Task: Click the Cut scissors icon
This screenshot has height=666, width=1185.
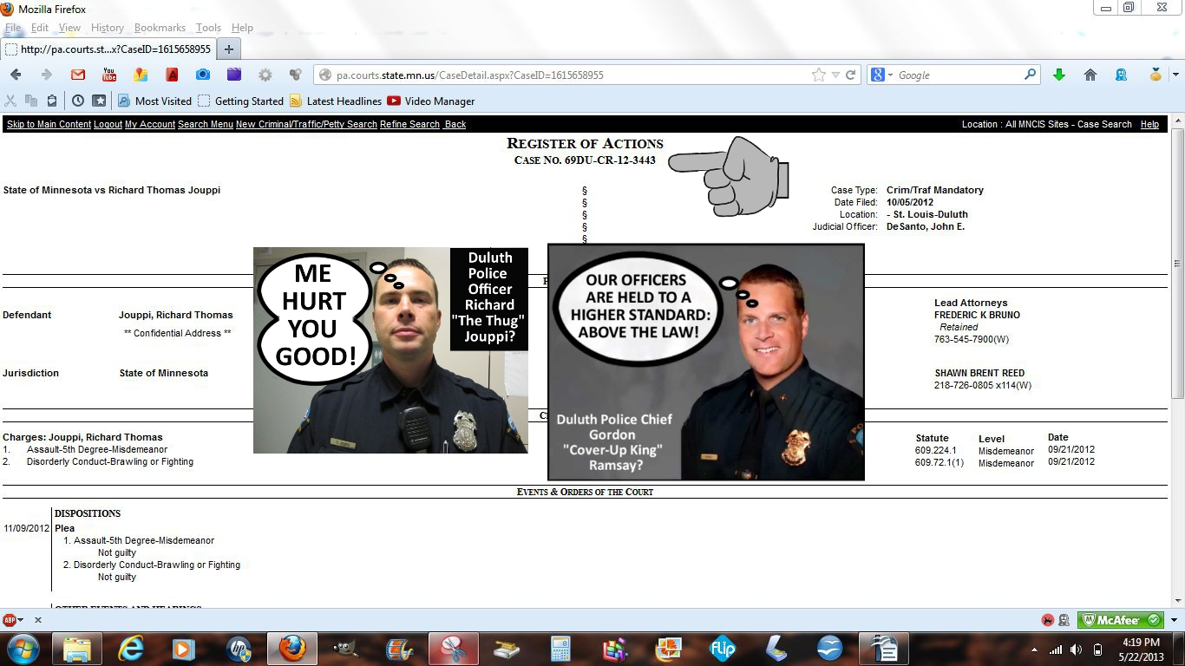Action: click(11, 101)
